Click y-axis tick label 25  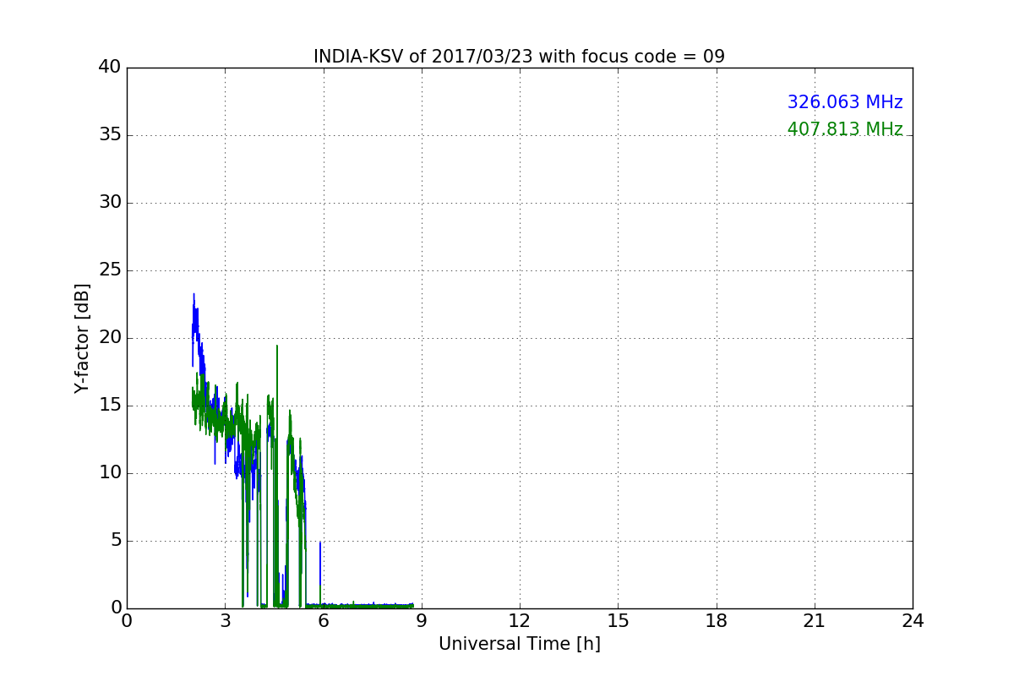point(110,270)
